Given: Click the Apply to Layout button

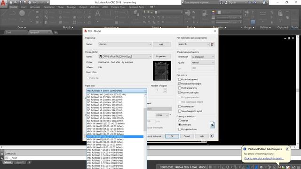Looking at the screenshot, I should coord(154,136).
